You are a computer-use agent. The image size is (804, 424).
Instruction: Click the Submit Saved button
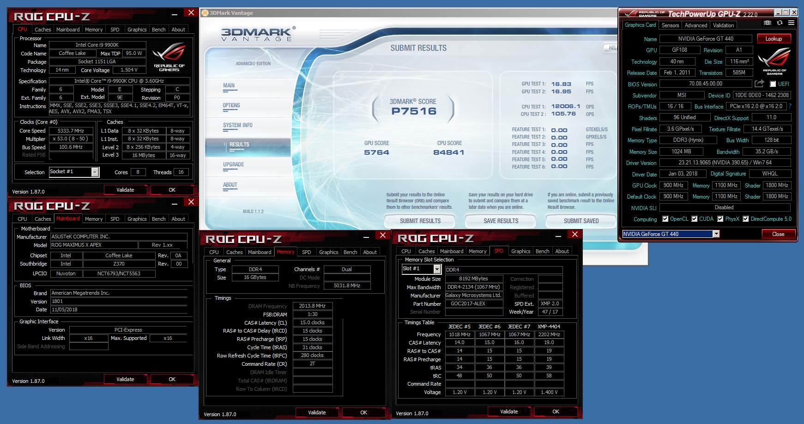coord(581,221)
